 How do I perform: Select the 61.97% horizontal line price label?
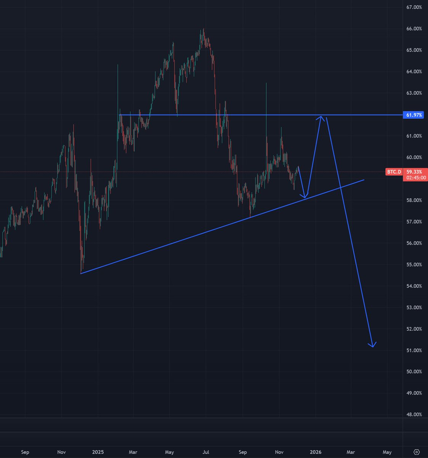click(414, 115)
